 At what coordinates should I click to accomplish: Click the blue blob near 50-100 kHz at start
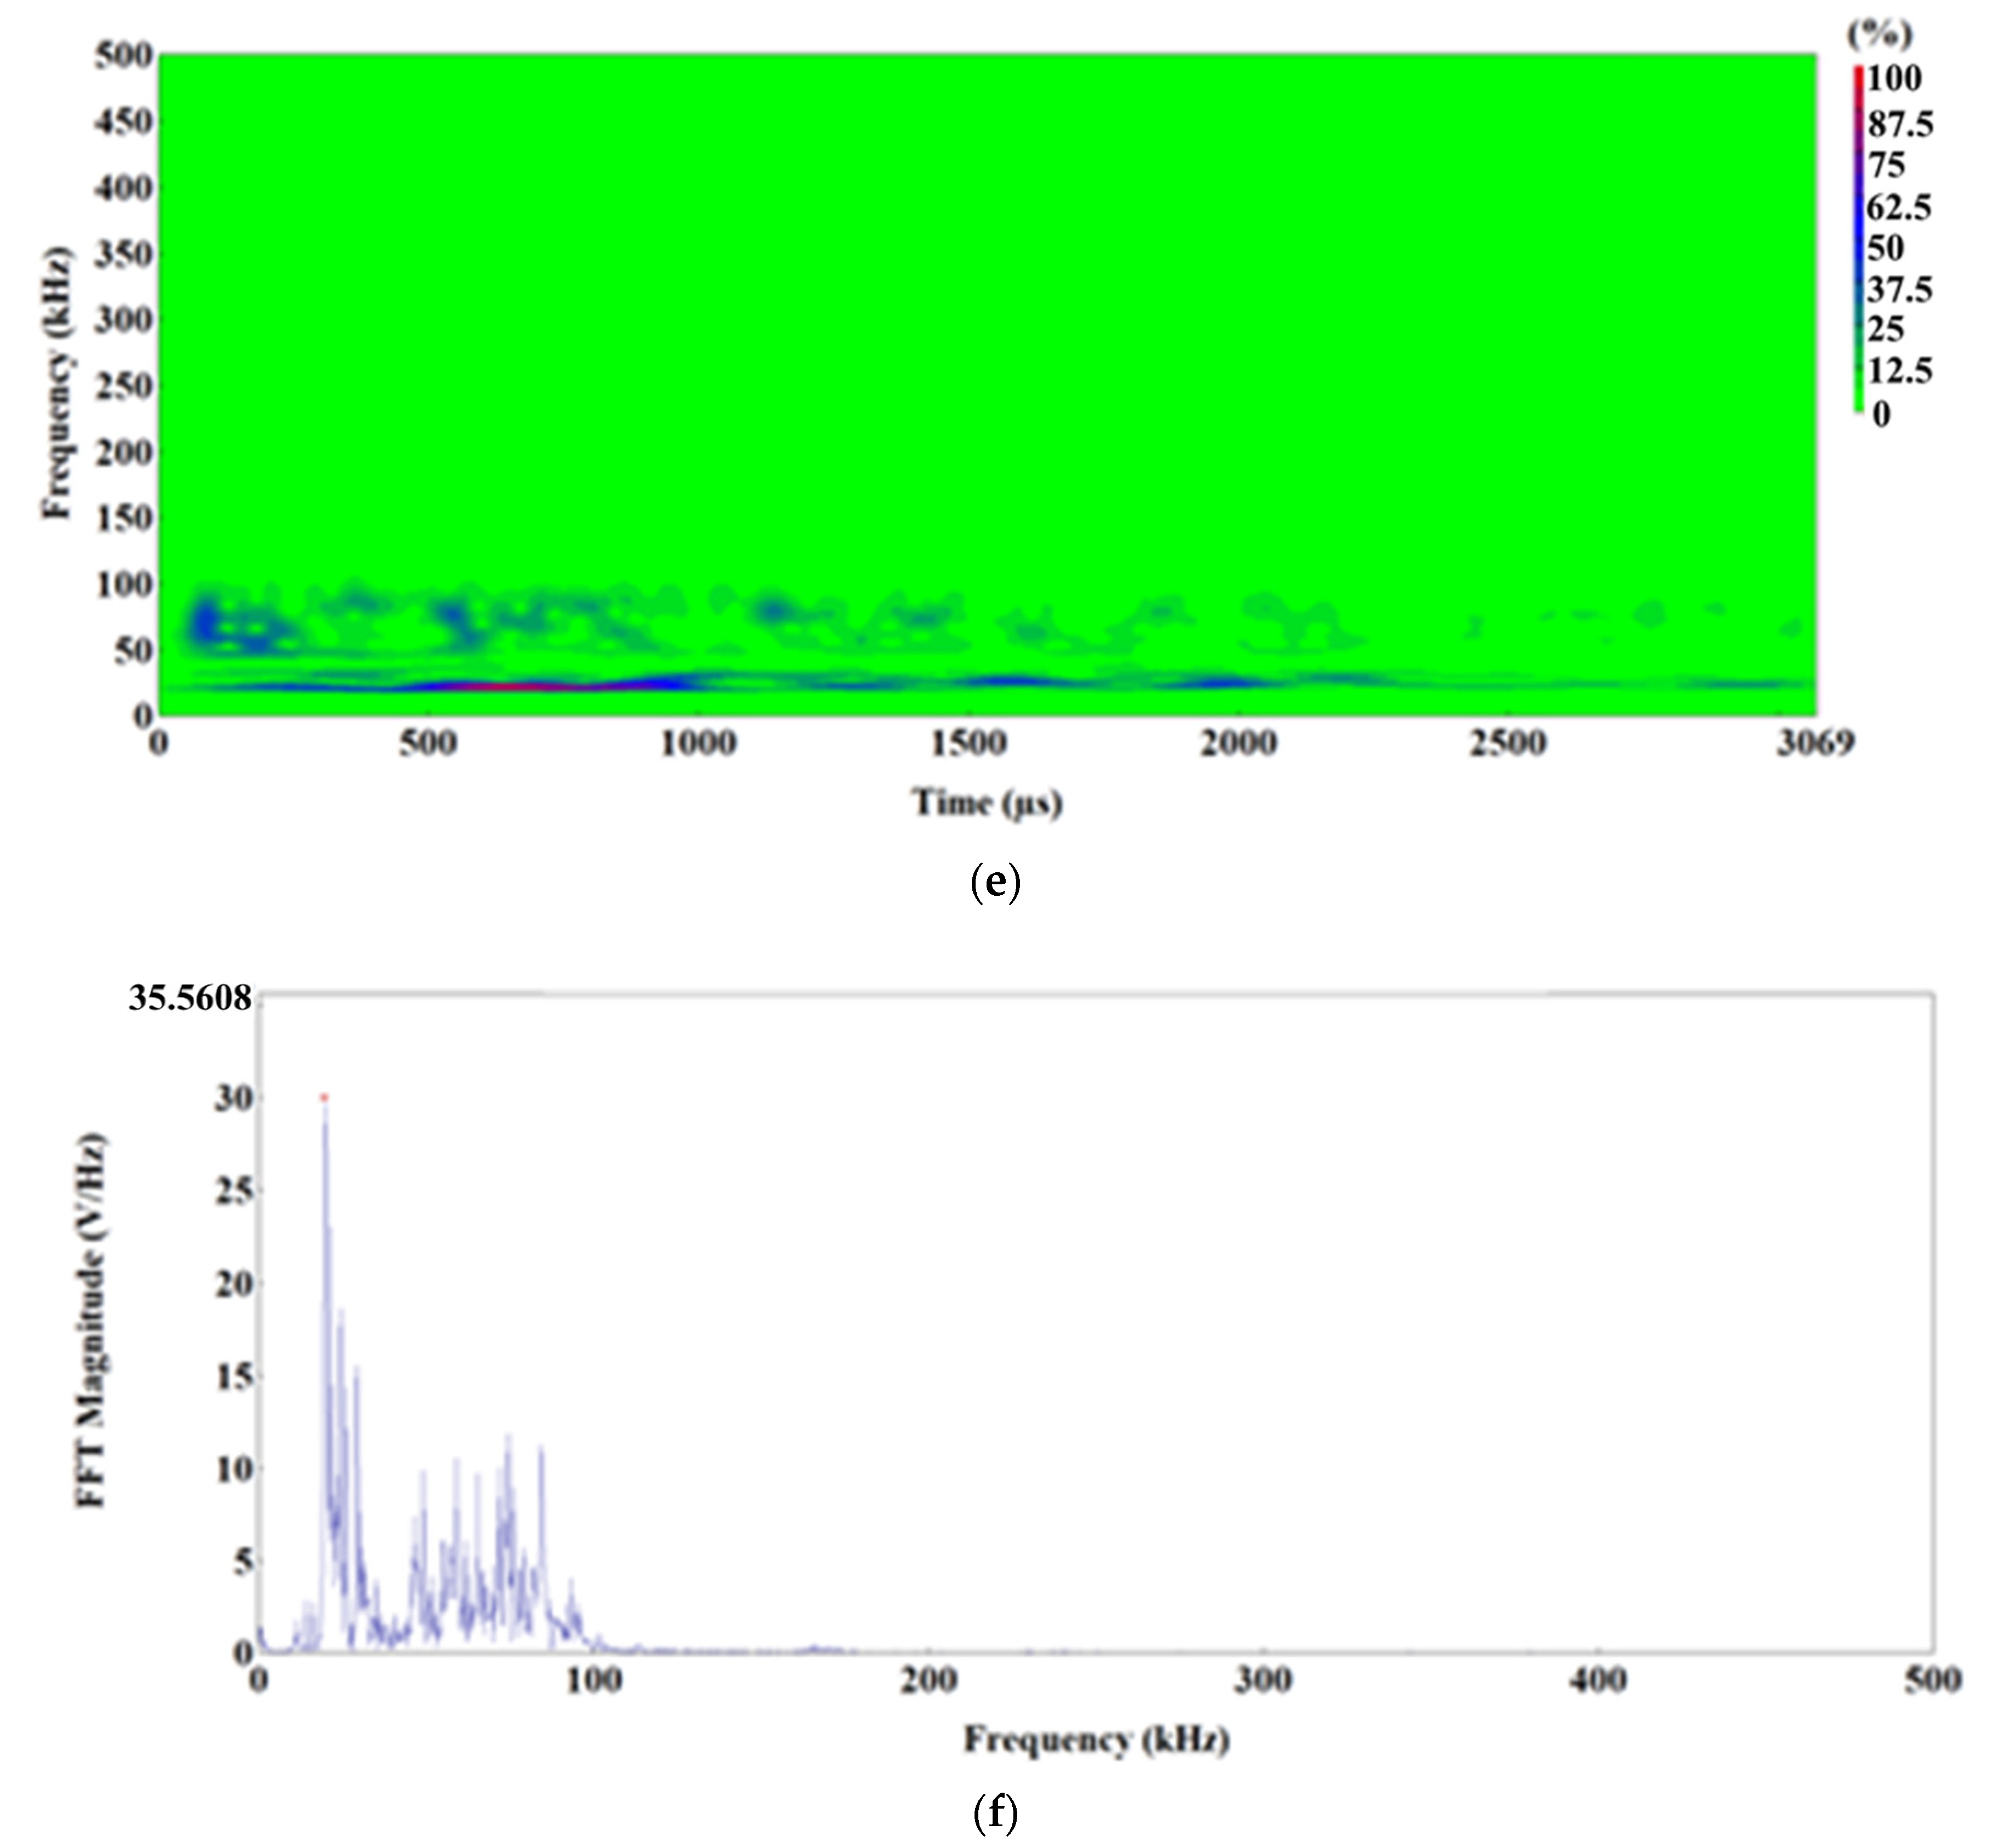tap(207, 625)
